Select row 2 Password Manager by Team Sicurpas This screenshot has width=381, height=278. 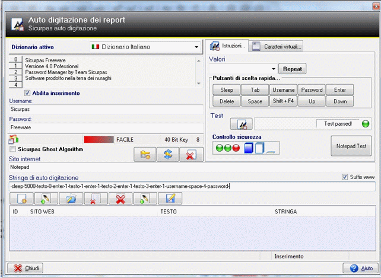[66, 72]
